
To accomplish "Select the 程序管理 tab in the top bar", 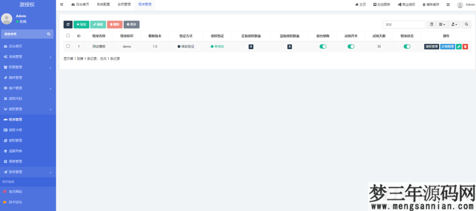I will click(145, 5).
